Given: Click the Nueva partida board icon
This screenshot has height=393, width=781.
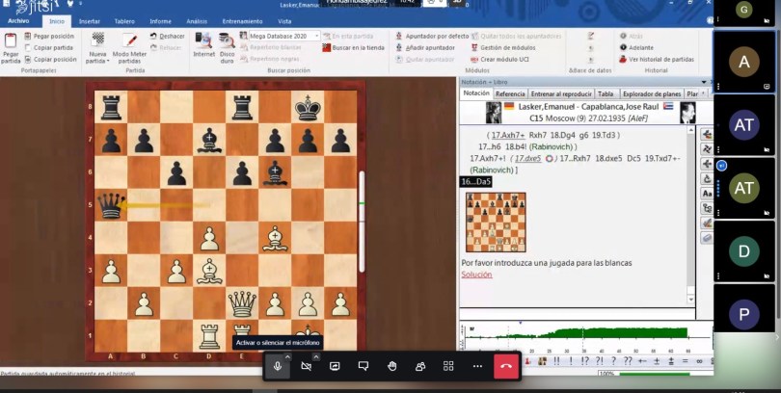Looking at the screenshot, I should (x=97, y=40).
